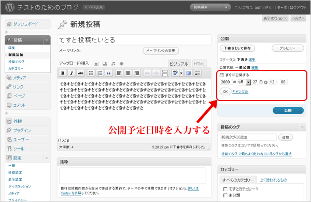The width and height of the screenshot is (311, 202).
Task: Confirm date with OK button
Action: [225, 92]
